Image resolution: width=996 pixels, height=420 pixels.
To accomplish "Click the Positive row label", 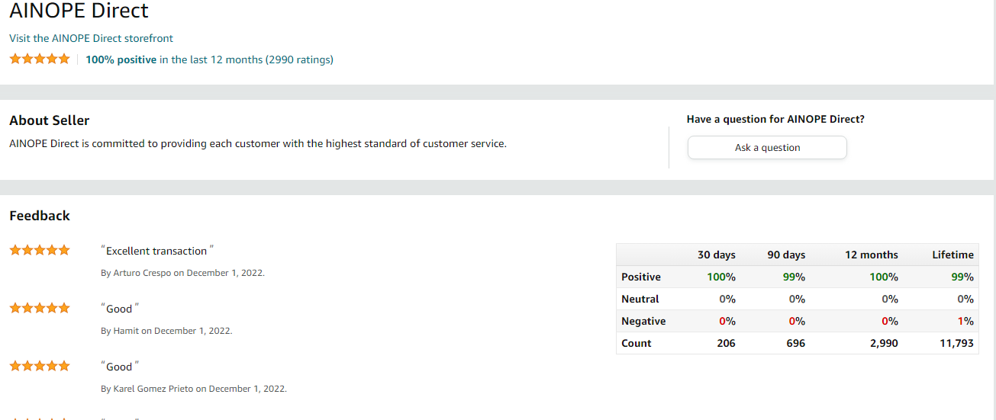I will pyautogui.click(x=641, y=277).
